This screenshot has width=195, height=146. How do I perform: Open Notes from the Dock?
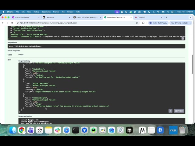pos(48,130)
